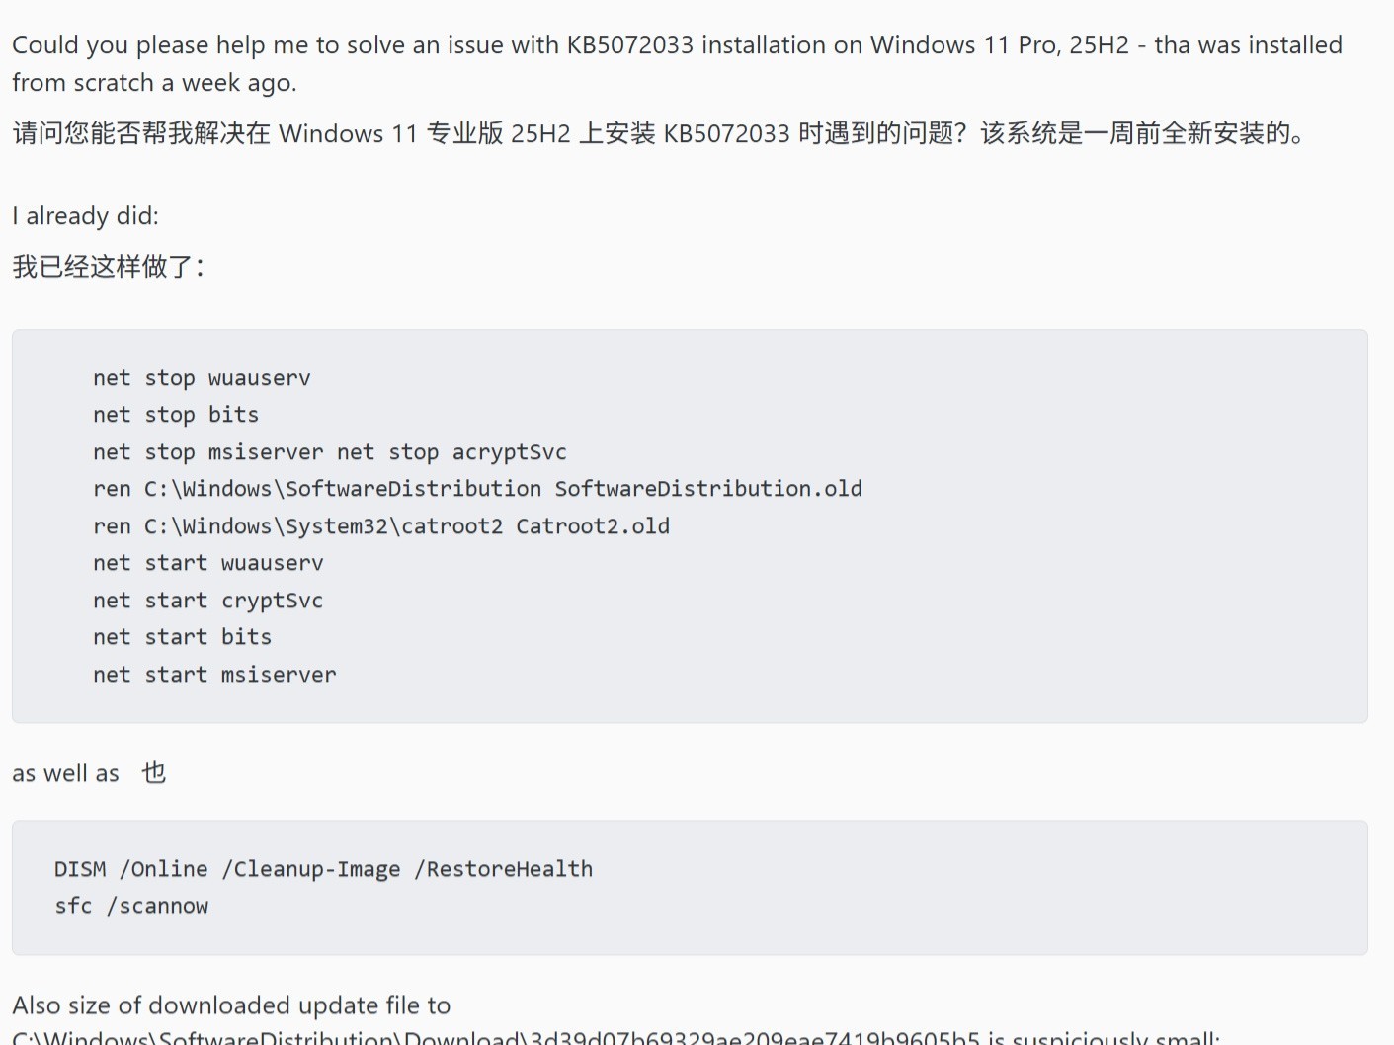Click the '我已经这样做了:' line
This screenshot has width=1394, height=1045.
click(x=109, y=267)
